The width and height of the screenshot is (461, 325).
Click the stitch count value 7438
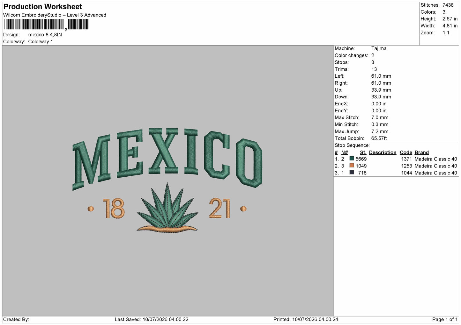tap(448, 5)
